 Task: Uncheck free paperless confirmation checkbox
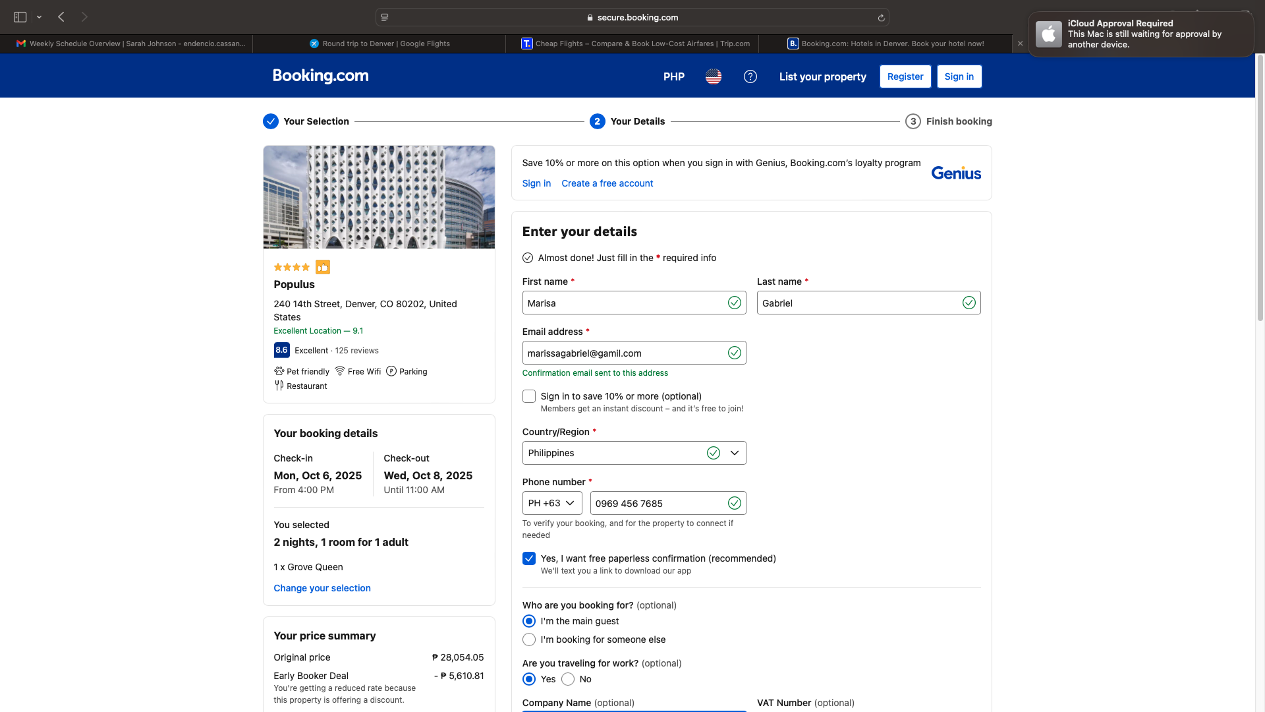[x=528, y=558]
